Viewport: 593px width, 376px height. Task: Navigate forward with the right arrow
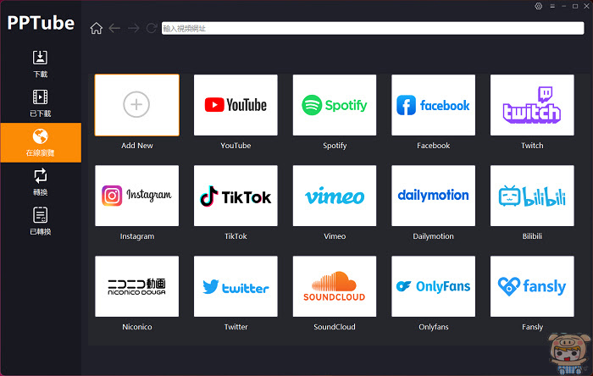133,28
